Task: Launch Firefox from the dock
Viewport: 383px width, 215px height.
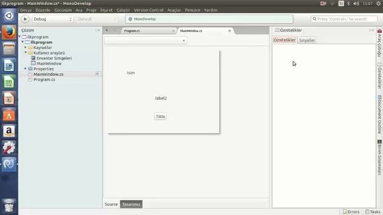Action: click(x=9, y=32)
